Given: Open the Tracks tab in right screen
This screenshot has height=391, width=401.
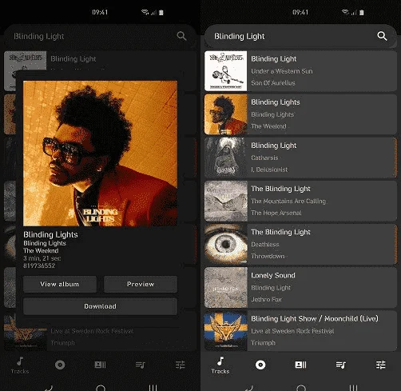Looking at the screenshot, I should 220,365.
